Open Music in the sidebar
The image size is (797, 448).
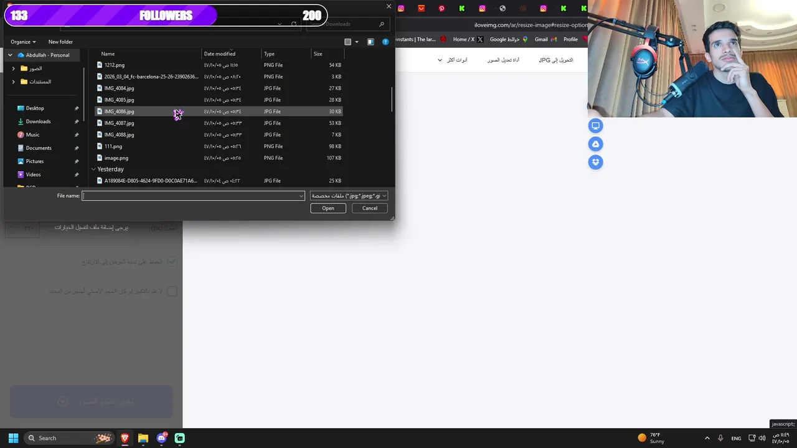pyautogui.click(x=32, y=134)
